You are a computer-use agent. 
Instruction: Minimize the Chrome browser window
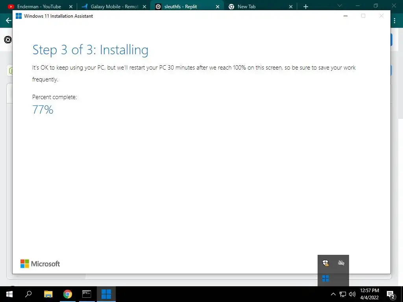357,6
